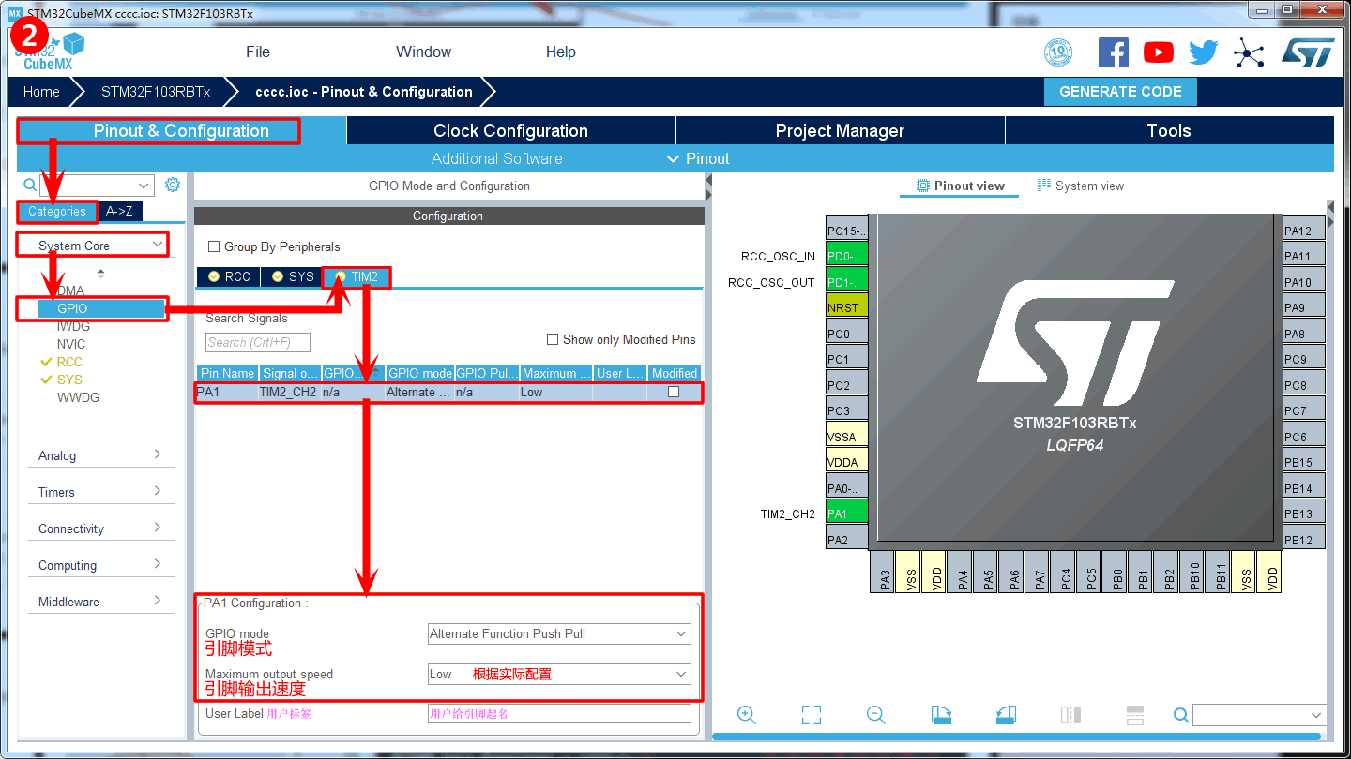Open the Maximum output speed dropdown
1351x759 pixels.
pyautogui.click(x=559, y=674)
